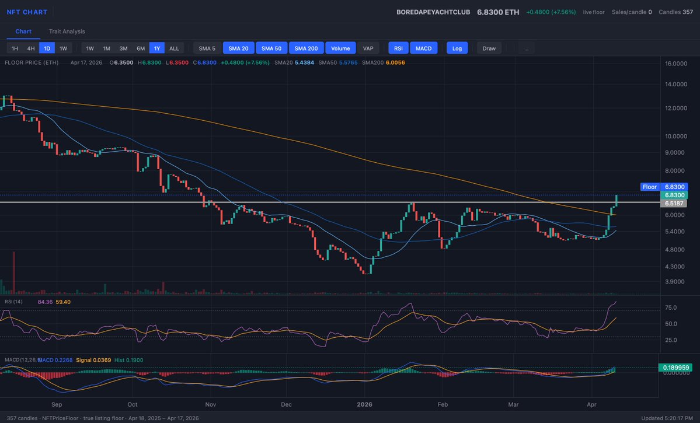The height and width of the screenshot is (423, 700).
Task: Click the 357 candles footer text
Action: click(x=22, y=418)
